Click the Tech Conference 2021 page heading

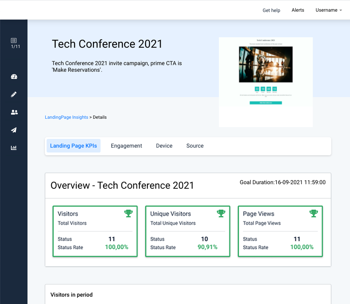[x=107, y=44]
